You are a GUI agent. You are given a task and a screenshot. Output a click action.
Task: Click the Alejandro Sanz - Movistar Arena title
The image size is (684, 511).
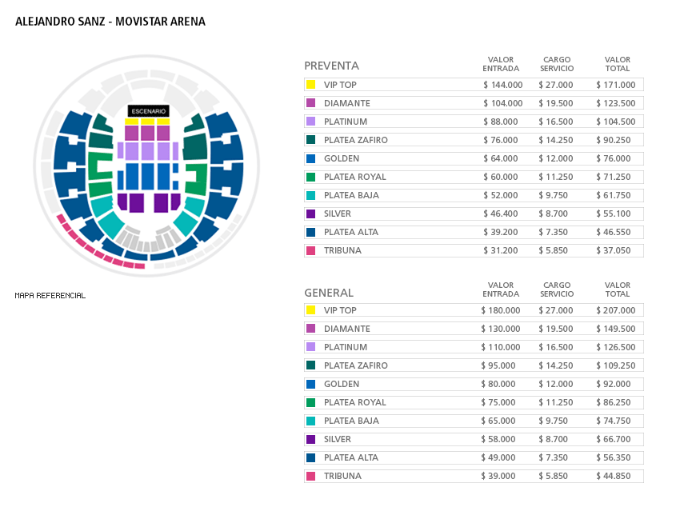click(x=110, y=22)
